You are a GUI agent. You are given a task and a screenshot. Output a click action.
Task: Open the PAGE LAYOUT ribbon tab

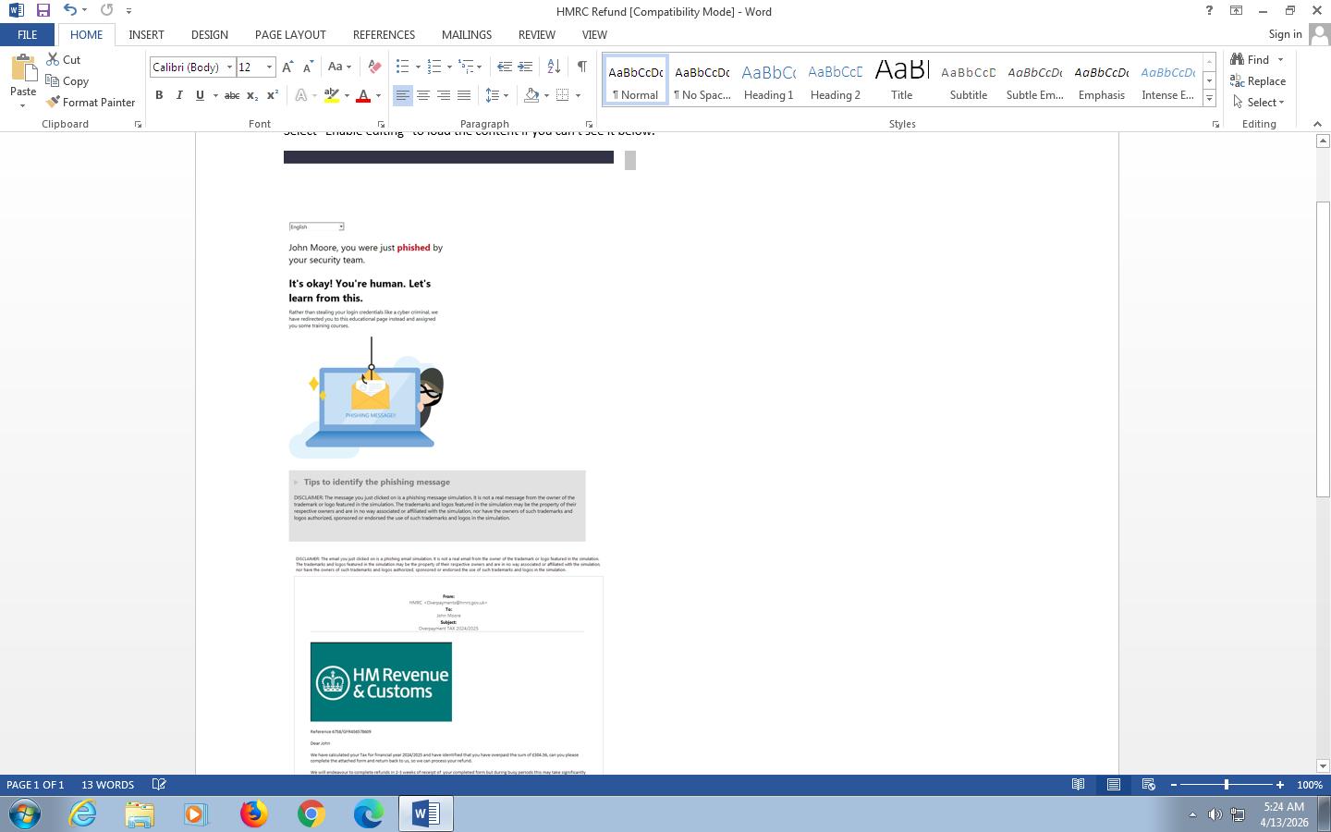click(x=290, y=34)
